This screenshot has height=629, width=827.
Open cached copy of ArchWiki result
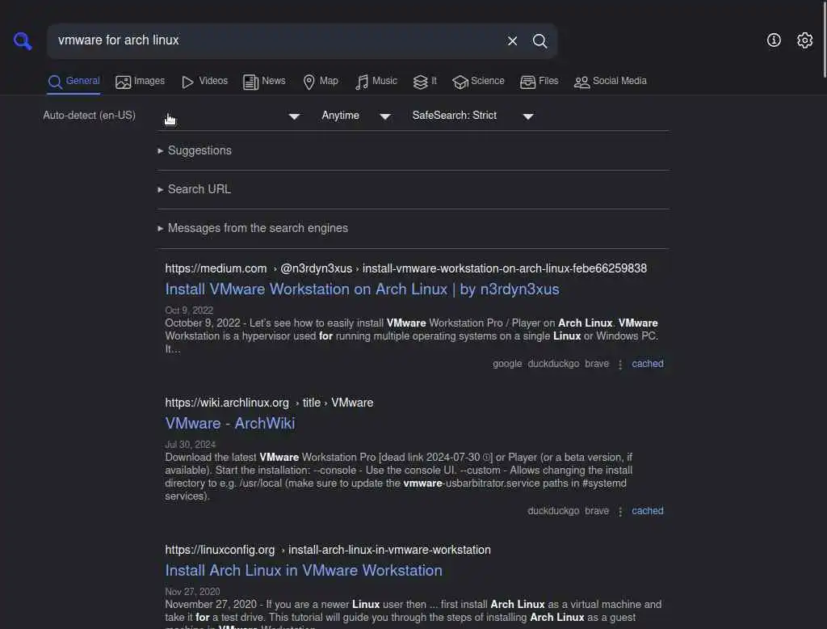(x=648, y=511)
